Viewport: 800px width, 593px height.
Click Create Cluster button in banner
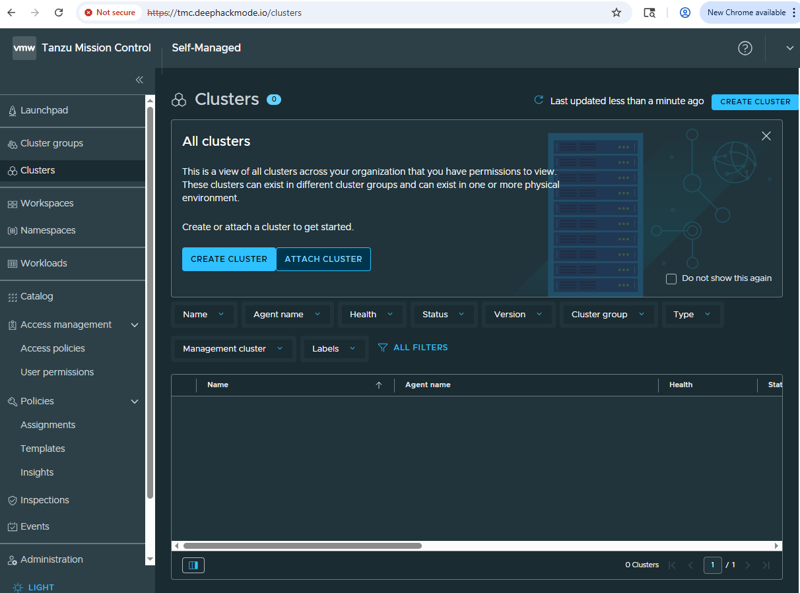point(229,259)
